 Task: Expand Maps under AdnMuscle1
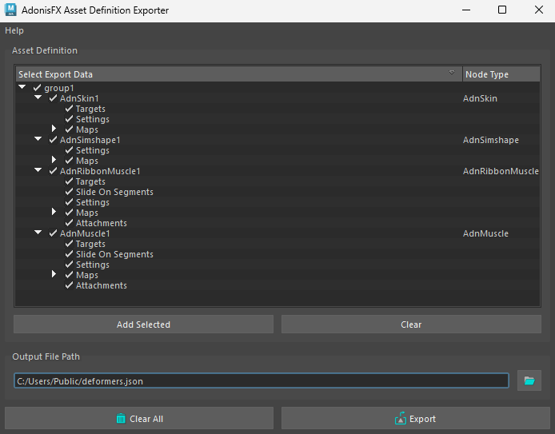tap(54, 274)
